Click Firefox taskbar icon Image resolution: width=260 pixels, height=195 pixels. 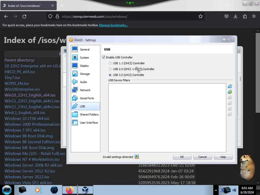click(x=70, y=190)
